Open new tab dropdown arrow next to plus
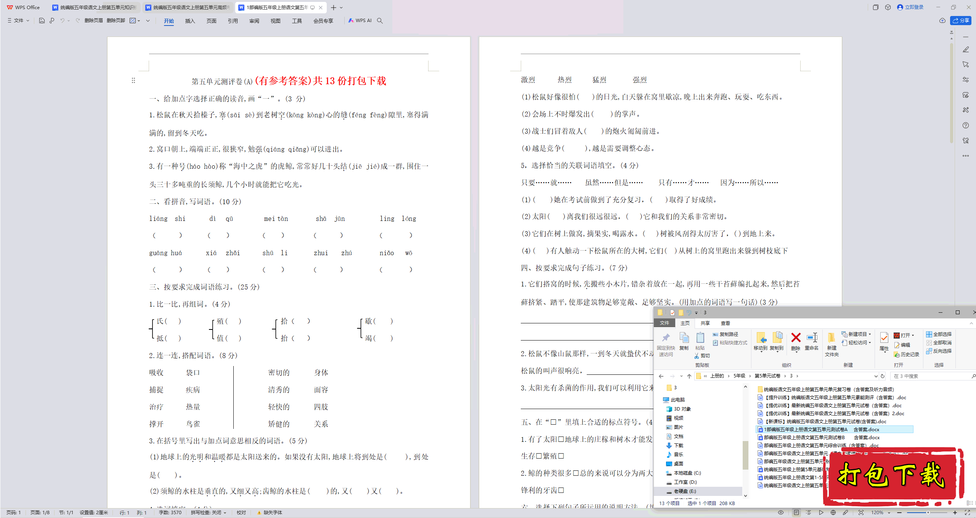976x518 pixels. point(341,8)
